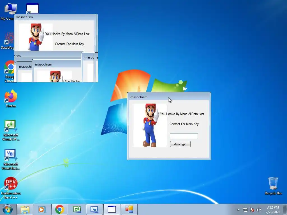Open Action Center flag tray icon
The image size is (287, 215).
[x=252, y=210]
